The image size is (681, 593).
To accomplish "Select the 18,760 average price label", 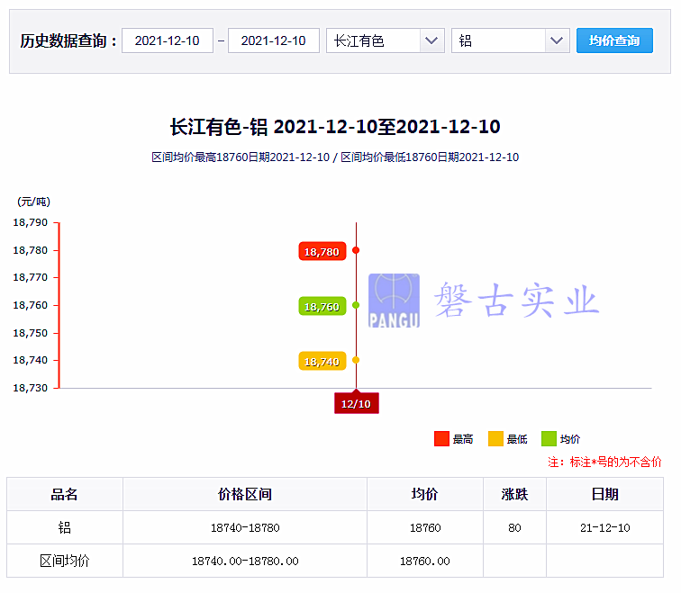I will (x=322, y=306).
